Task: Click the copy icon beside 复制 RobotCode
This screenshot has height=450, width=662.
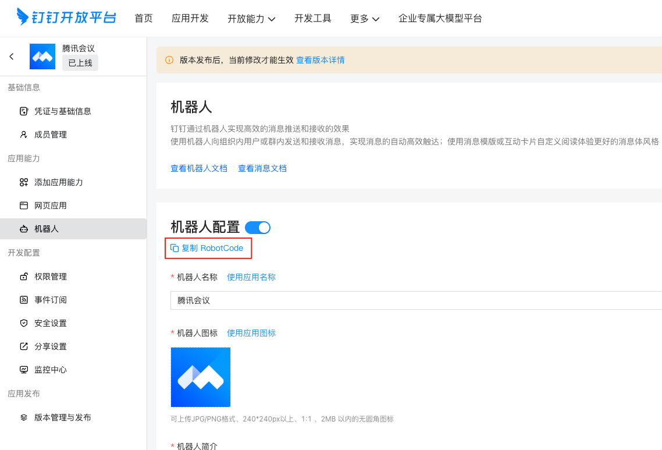Action: (x=175, y=248)
